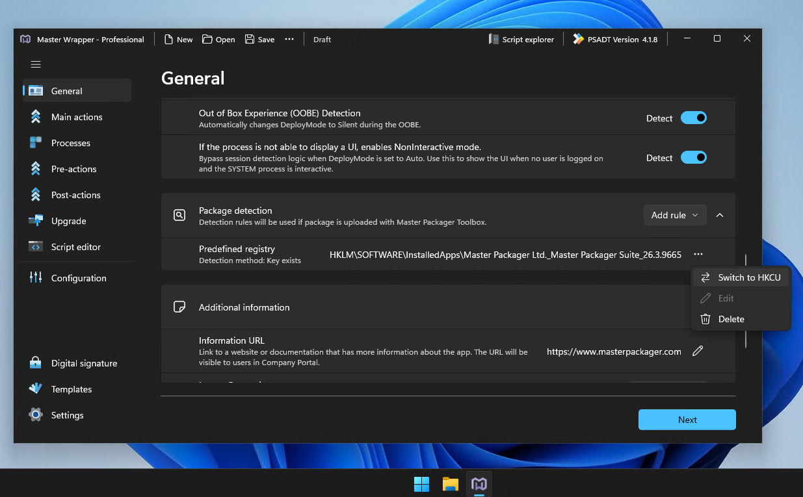Open the hamburger navigation menu
This screenshot has height=497, width=803.
click(x=36, y=64)
